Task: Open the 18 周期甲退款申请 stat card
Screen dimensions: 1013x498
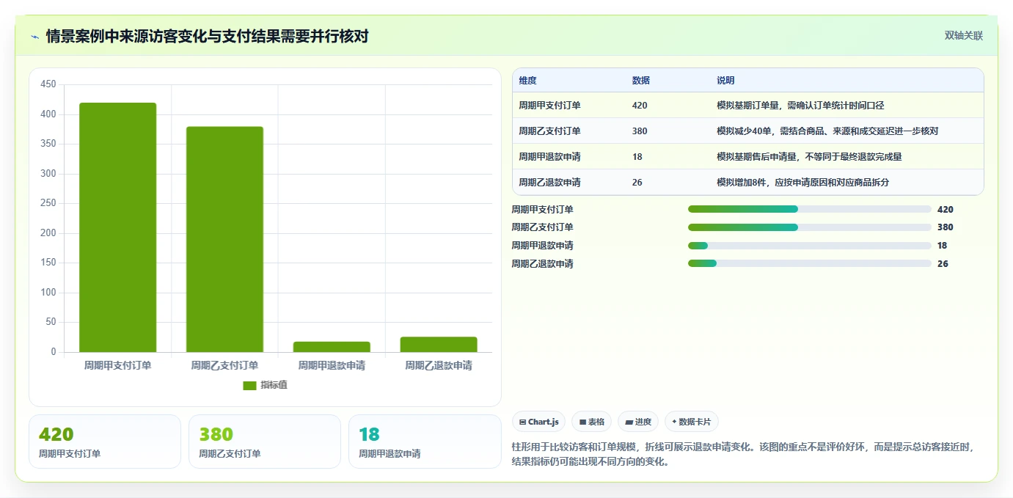Action: (x=425, y=442)
